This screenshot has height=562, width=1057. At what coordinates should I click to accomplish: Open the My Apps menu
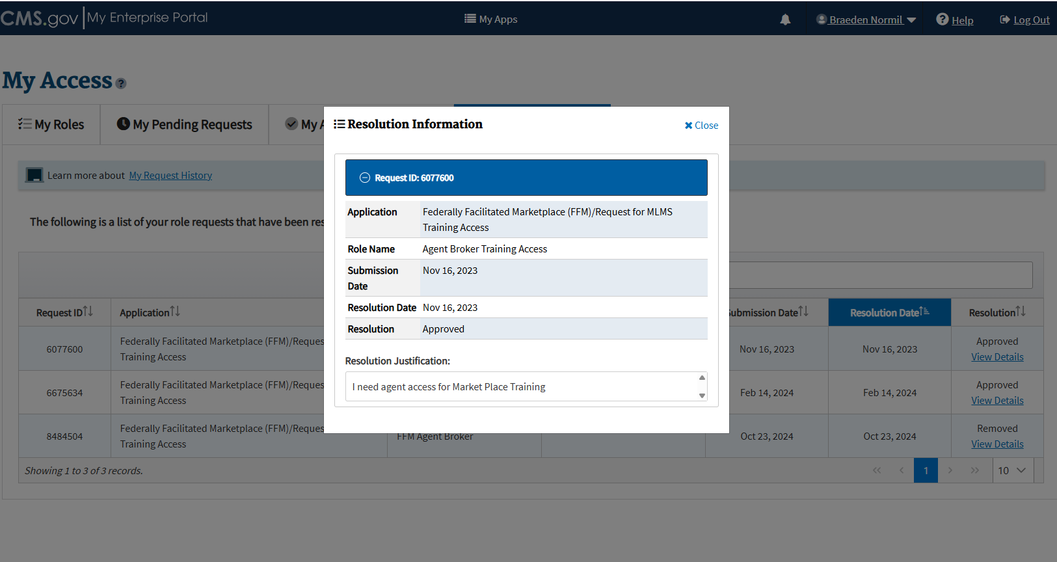pos(491,19)
